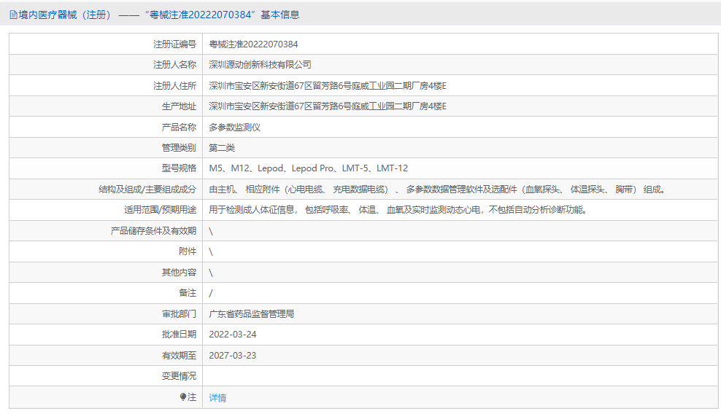
Task: Click the 型号规格 label
Action: click(179, 168)
